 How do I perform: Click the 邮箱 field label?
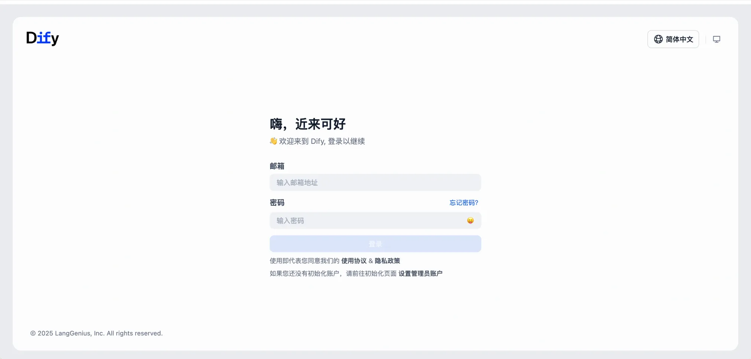click(x=277, y=166)
